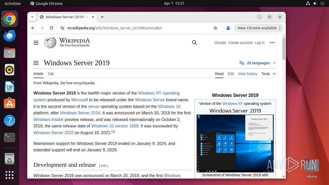329x185 pixels.
Task: Follow the Windows NT operating system link
Action: (x=159, y=93)
